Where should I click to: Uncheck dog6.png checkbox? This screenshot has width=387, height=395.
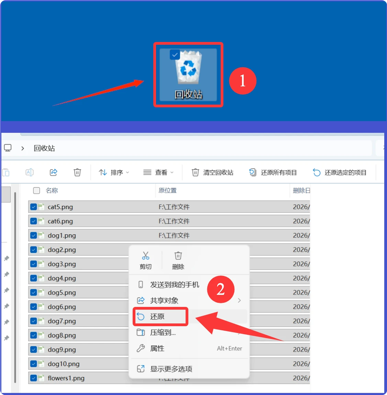[33, 307]
